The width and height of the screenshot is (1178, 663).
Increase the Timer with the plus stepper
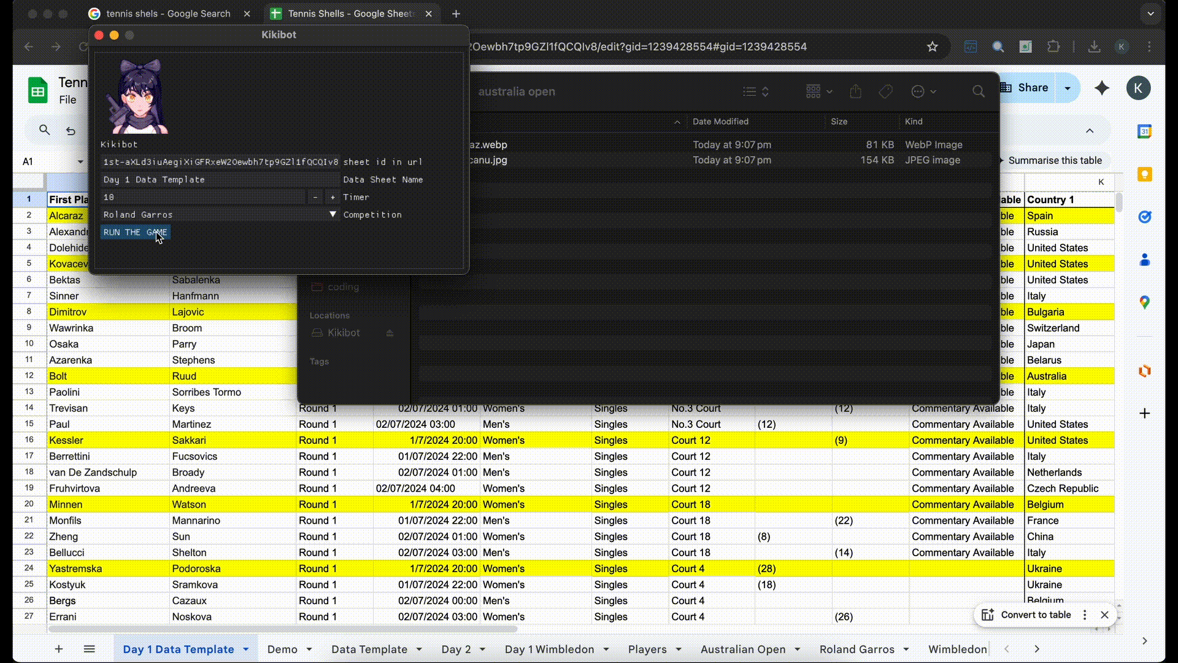click(x=333, y=197)
